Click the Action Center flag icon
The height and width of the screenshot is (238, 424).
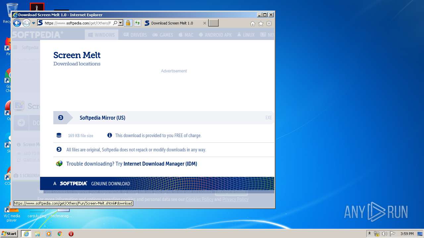[393, 234]
